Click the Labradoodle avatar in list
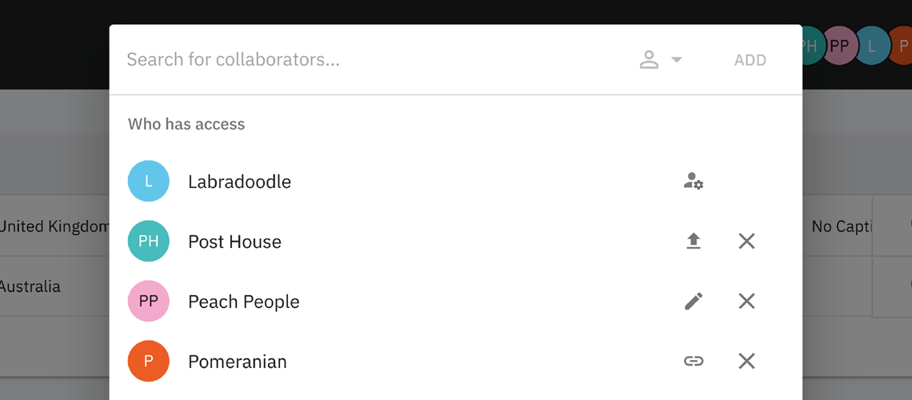Viewport: 912px width, 400px height. coord(149,182)
